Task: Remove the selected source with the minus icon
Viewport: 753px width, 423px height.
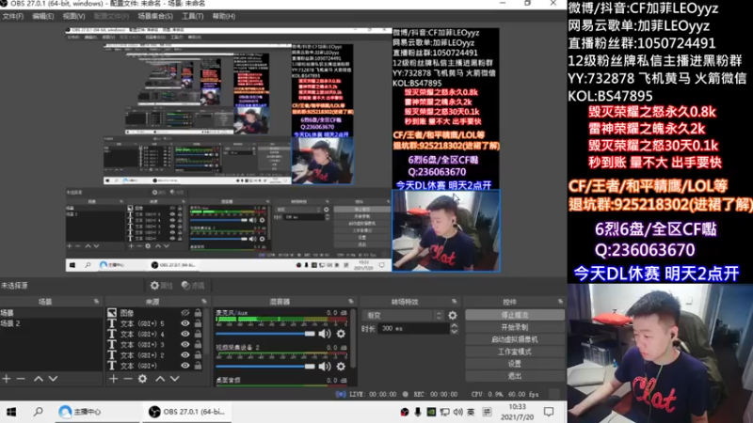Action: click(128, 379)
